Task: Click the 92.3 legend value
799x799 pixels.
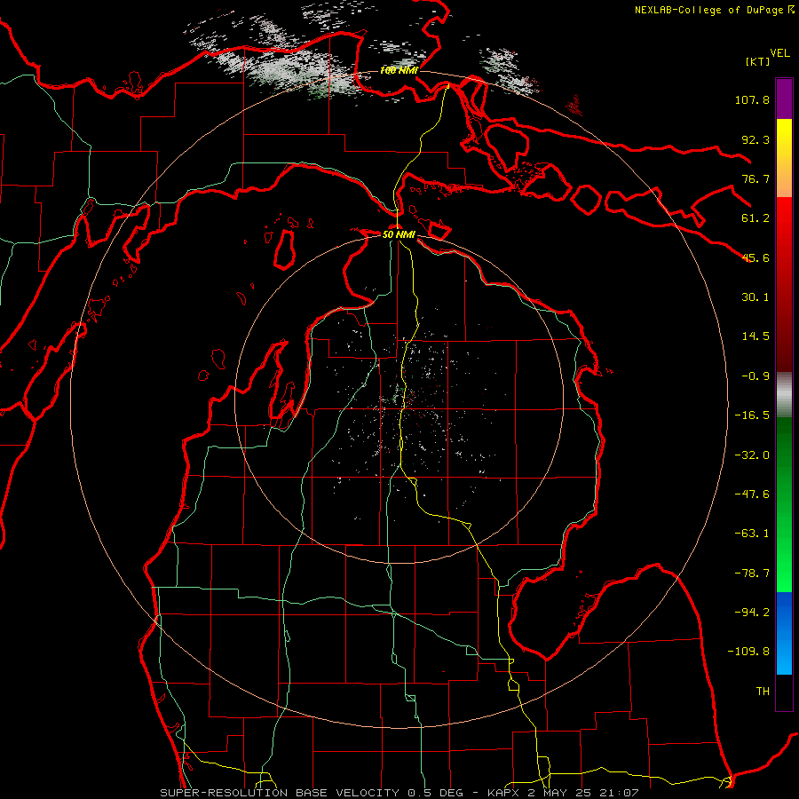Action: [x=755, y=139]
